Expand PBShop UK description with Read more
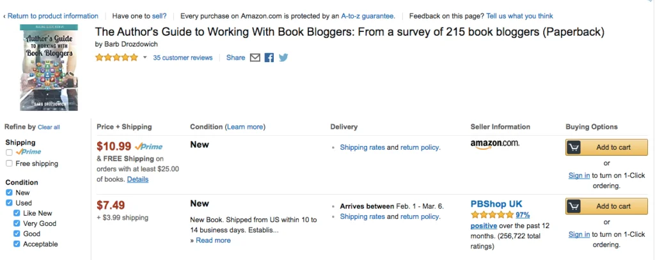The width and height of the screenshot is (655, 260). [x=213, y=240]
